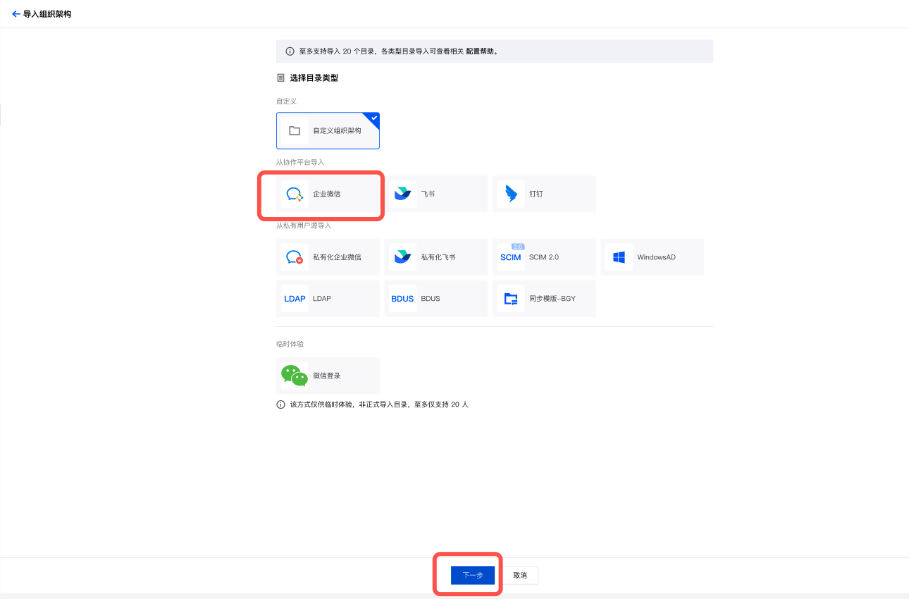Click the info icon in the top banner
The image size is (909, 599).
point(290,51)
